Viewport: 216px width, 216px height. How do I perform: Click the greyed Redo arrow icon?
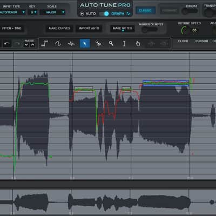tap(17, 44)
